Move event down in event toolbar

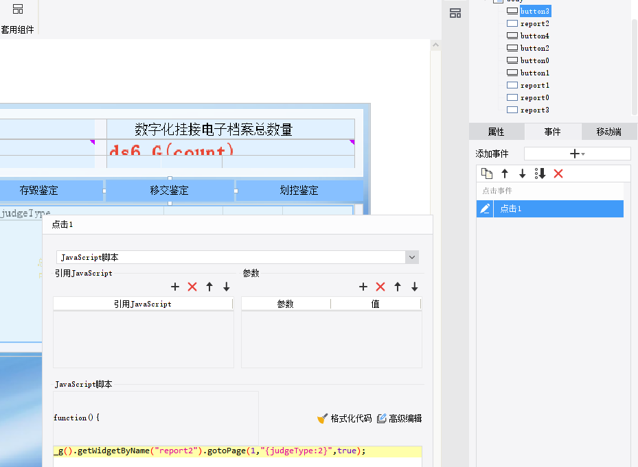point(522,173)
